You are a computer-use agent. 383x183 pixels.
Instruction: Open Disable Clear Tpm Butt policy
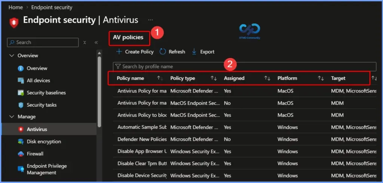[x=142, y=164]
